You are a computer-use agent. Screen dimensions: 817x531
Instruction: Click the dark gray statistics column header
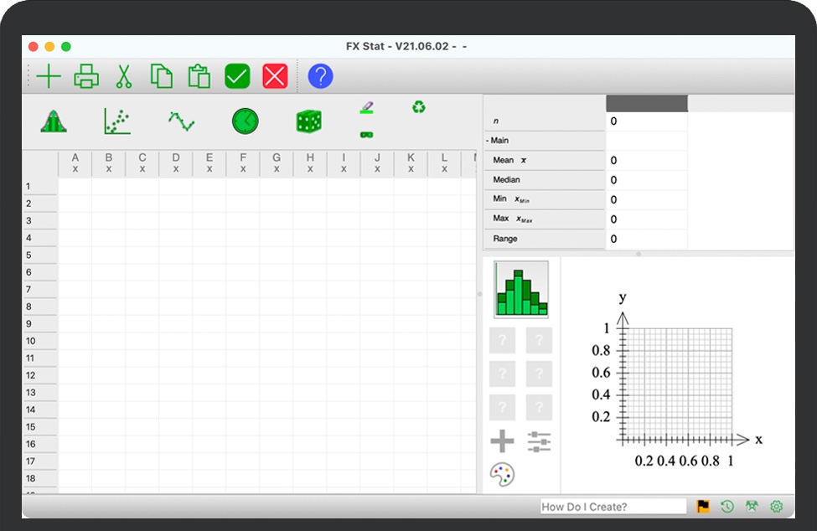[647, 103]
